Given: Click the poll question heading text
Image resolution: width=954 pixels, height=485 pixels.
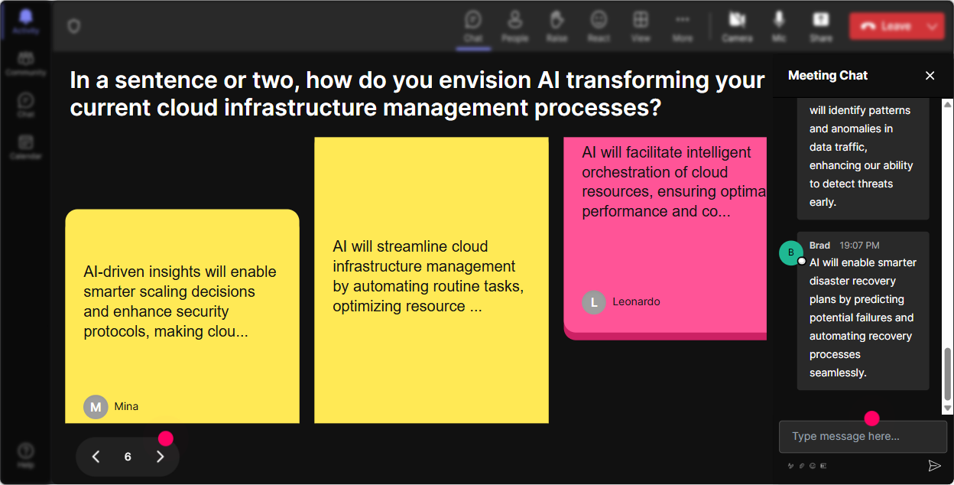Looking at the screenshot, I should tap(417, 93).
